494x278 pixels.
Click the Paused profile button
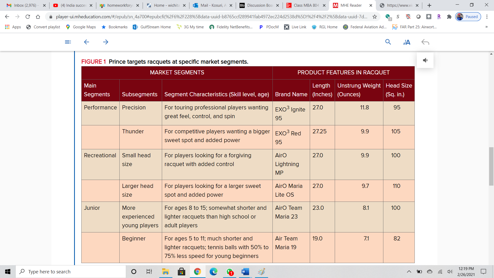(468, 17)
